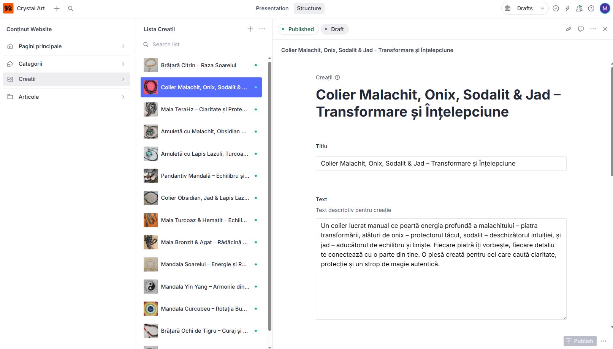Viewport: 613px width, 349px height.
Task: Click into the Titlu input field
Action: 441,164
